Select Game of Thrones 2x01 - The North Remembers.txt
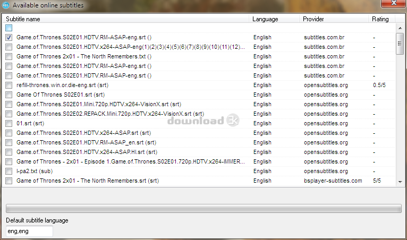Screen dimensions: 407x240 [84, 57]
